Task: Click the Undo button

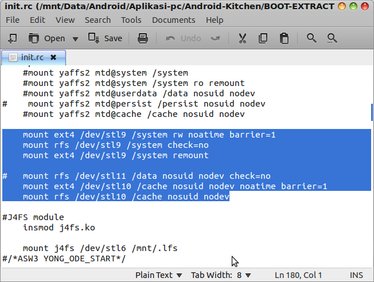Action: 184,38
